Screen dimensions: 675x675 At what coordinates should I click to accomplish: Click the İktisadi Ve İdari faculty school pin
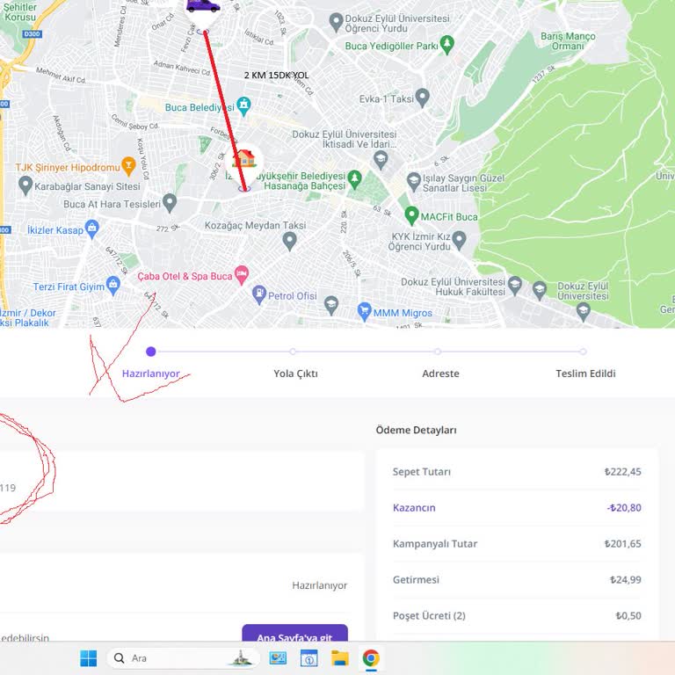381,160
